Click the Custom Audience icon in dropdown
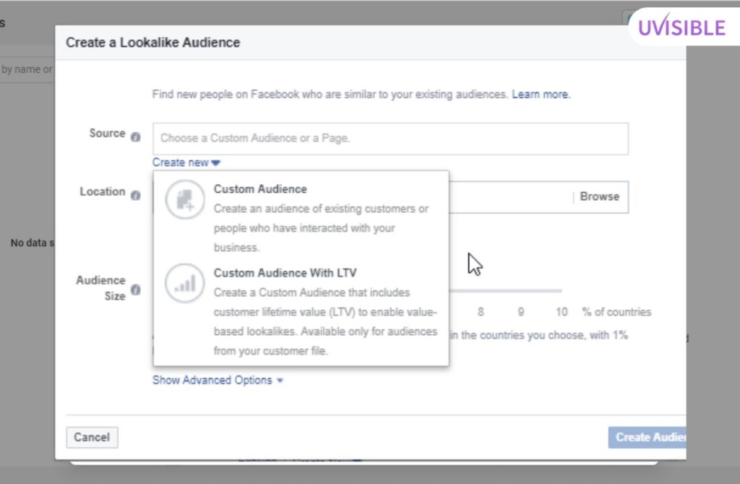 (x=185, y=199)
